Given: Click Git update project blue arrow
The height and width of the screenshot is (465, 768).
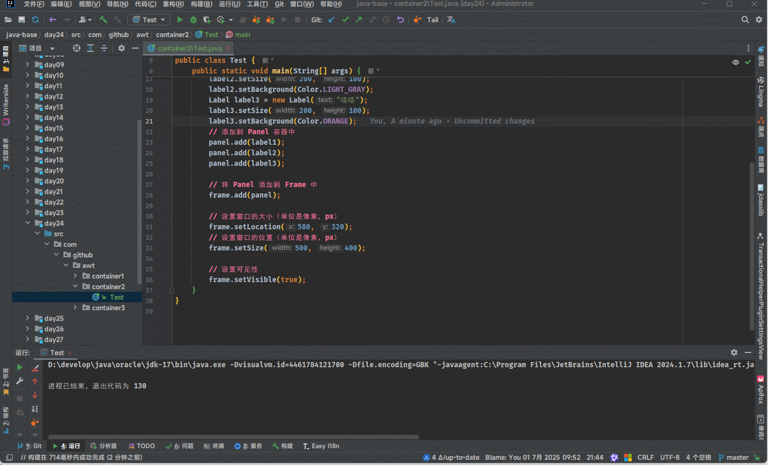Looking at the screenshot, I should click(331, 20).
